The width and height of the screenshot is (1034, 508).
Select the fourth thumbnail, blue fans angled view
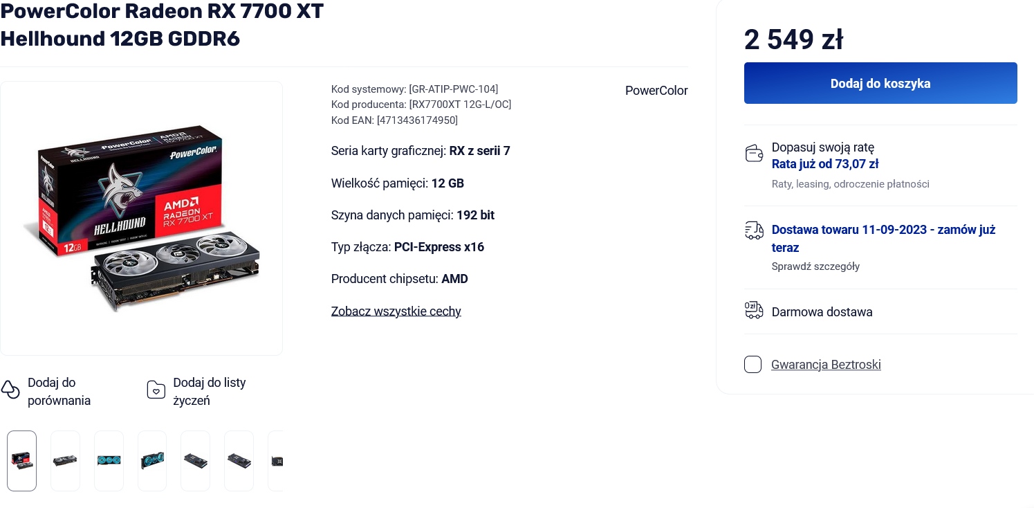(152, 460)
